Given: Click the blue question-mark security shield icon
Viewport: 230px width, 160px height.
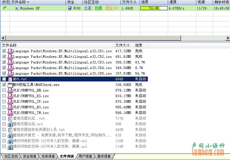Looking at the screenshot, I should click(70, 8).
